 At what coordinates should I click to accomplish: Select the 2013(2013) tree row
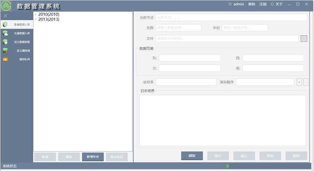point(49,19)
